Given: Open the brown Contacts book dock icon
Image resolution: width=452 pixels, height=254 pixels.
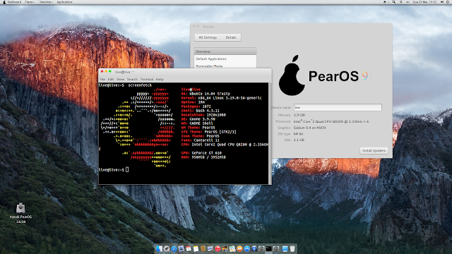Looking at the screenshot, I should click(203, 249).
